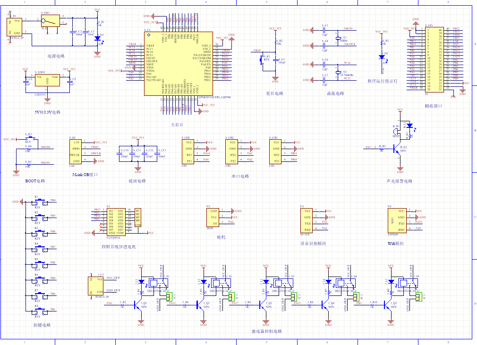Select the SU-03T voice module U3

(x=307, y=220)
